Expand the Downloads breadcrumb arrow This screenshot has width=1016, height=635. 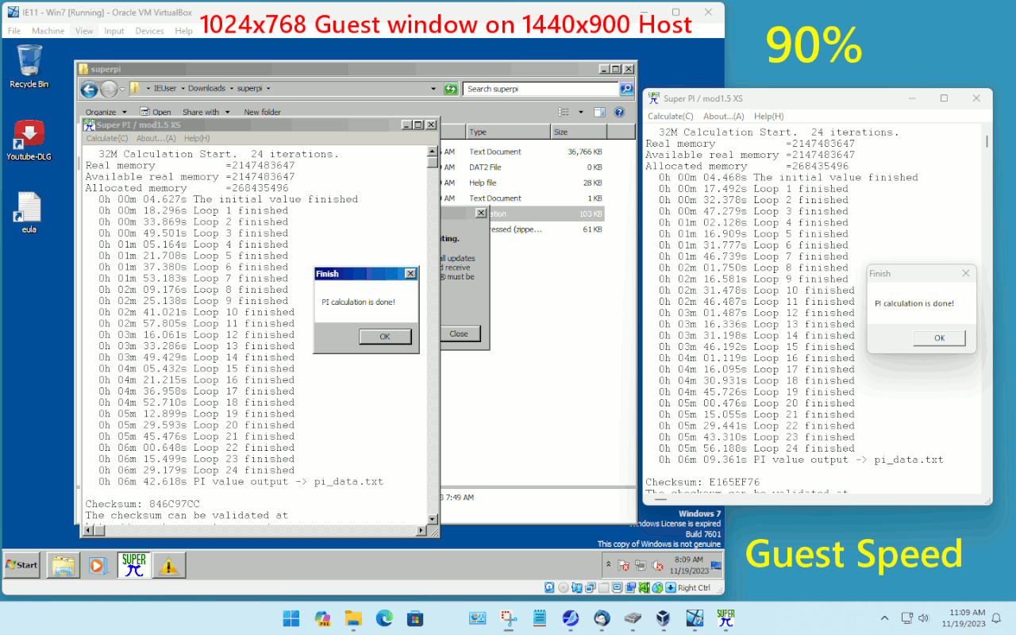point(231,89)
